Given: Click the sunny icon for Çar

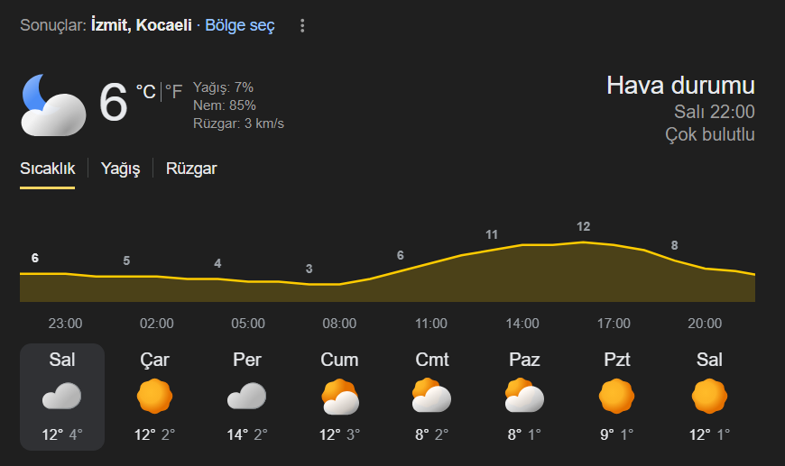Looking at the screenshot, I should pyautogui.click(x=154, y=396).
